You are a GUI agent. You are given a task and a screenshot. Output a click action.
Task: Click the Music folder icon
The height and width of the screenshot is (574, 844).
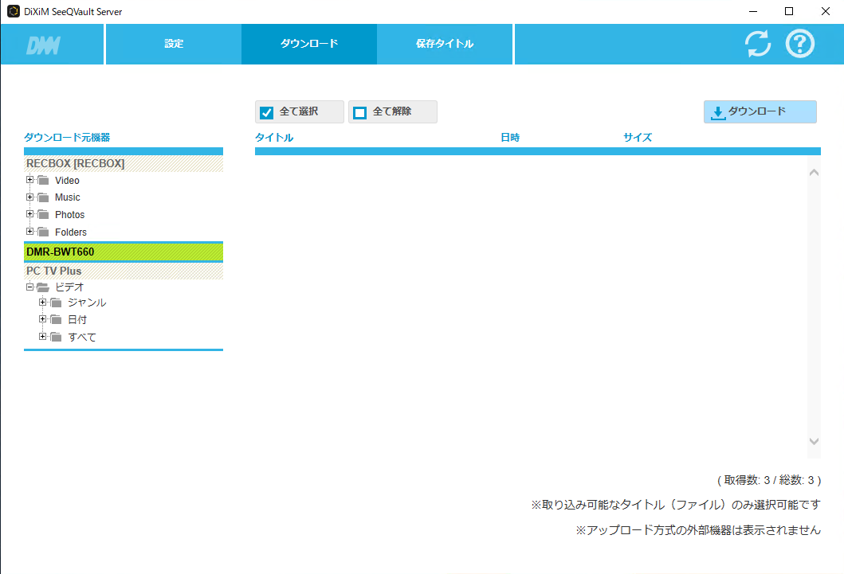(x=44, y=197)
